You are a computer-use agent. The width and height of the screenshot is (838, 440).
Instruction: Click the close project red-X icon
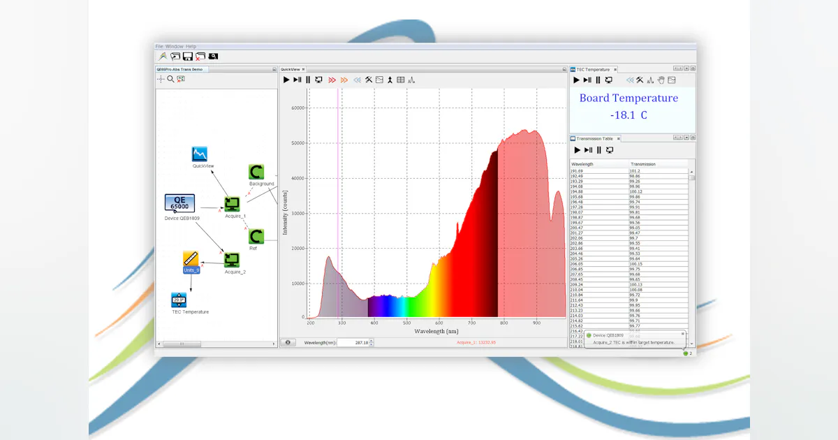200,57
